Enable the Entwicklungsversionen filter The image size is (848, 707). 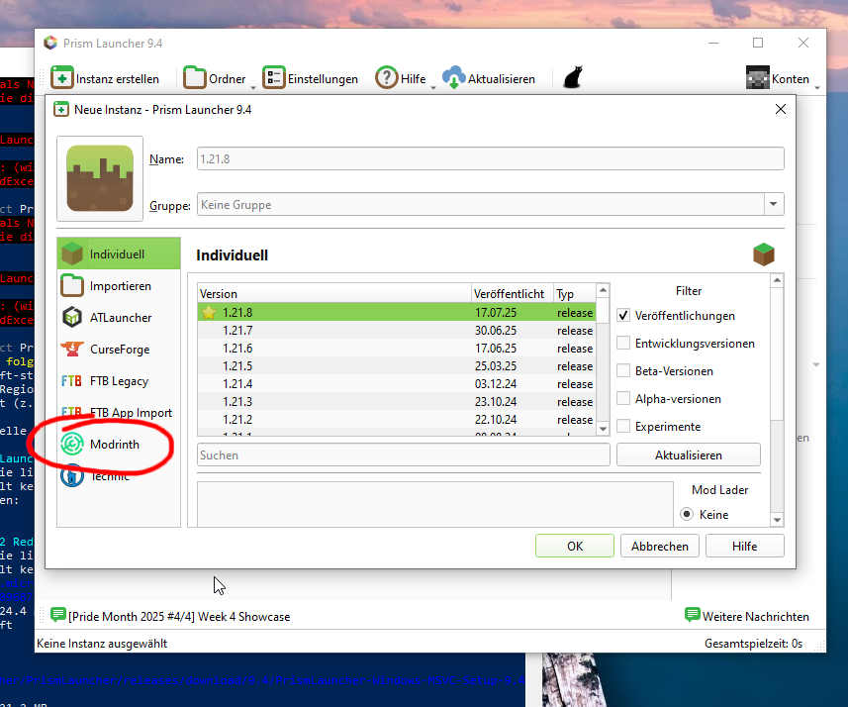tap(623, 344)
